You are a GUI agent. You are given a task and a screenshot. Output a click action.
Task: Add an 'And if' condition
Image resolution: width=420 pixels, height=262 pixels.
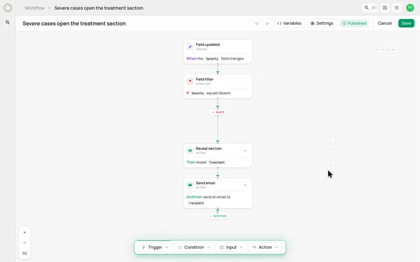click(x=218, y=112)
